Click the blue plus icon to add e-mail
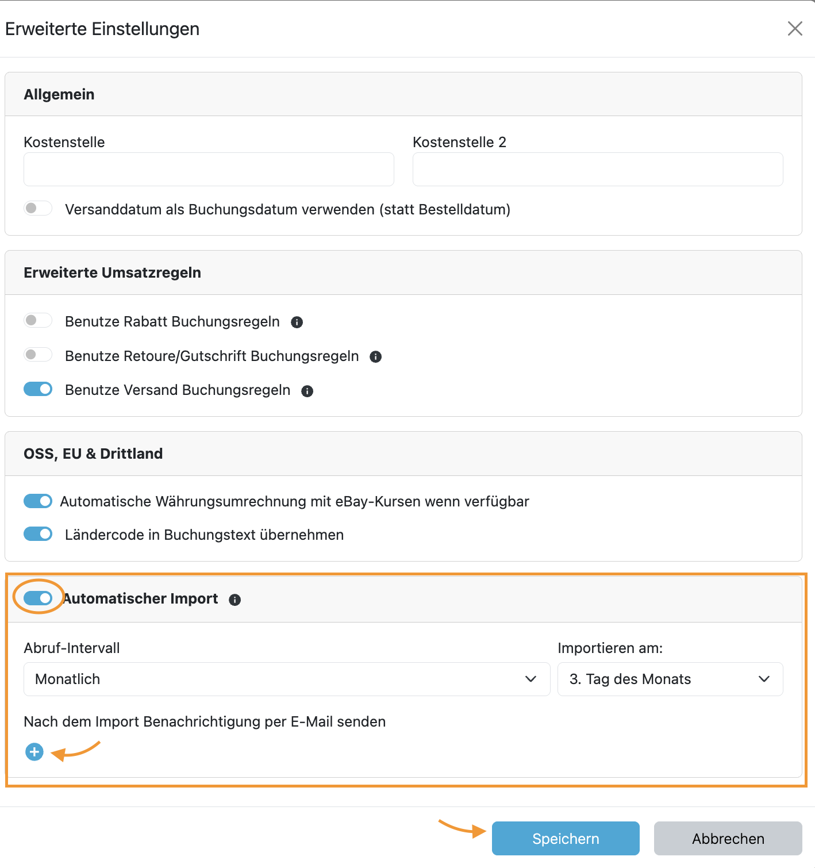815x868 pixels. 34,752
